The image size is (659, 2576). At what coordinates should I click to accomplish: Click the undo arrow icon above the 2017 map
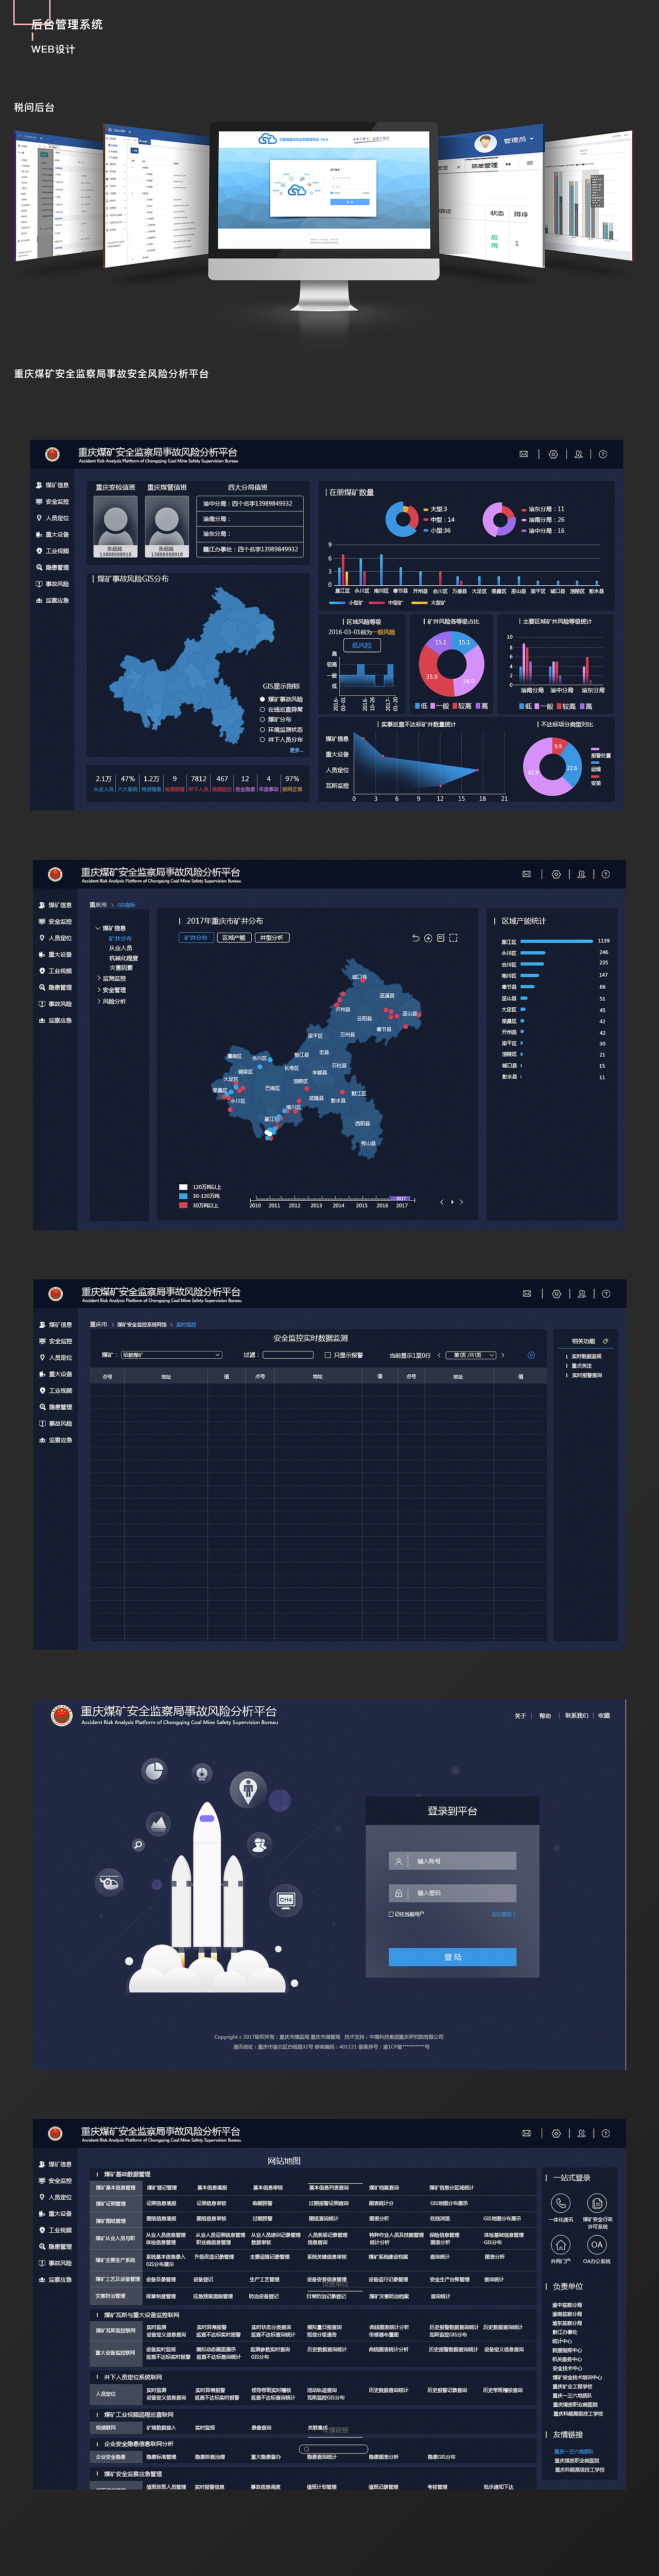(416, 938)
